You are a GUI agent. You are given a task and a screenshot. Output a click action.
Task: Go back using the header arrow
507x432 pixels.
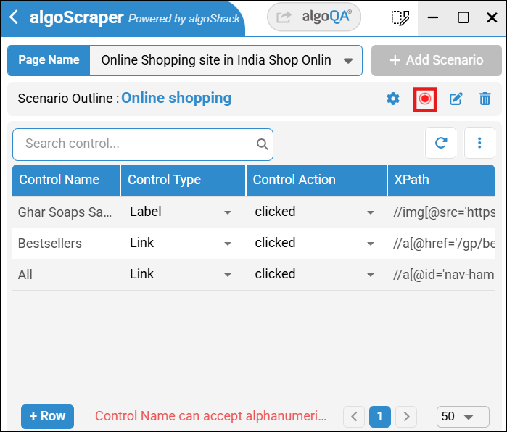(x=14, y=17)
